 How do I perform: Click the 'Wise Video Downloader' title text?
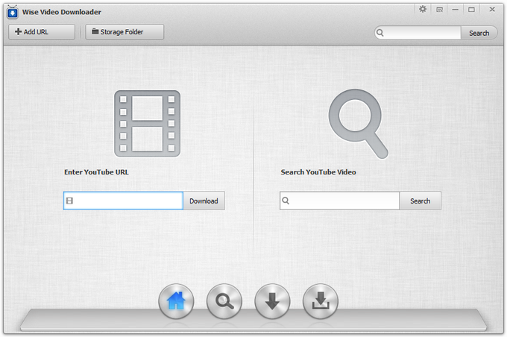tap(62, 12)
